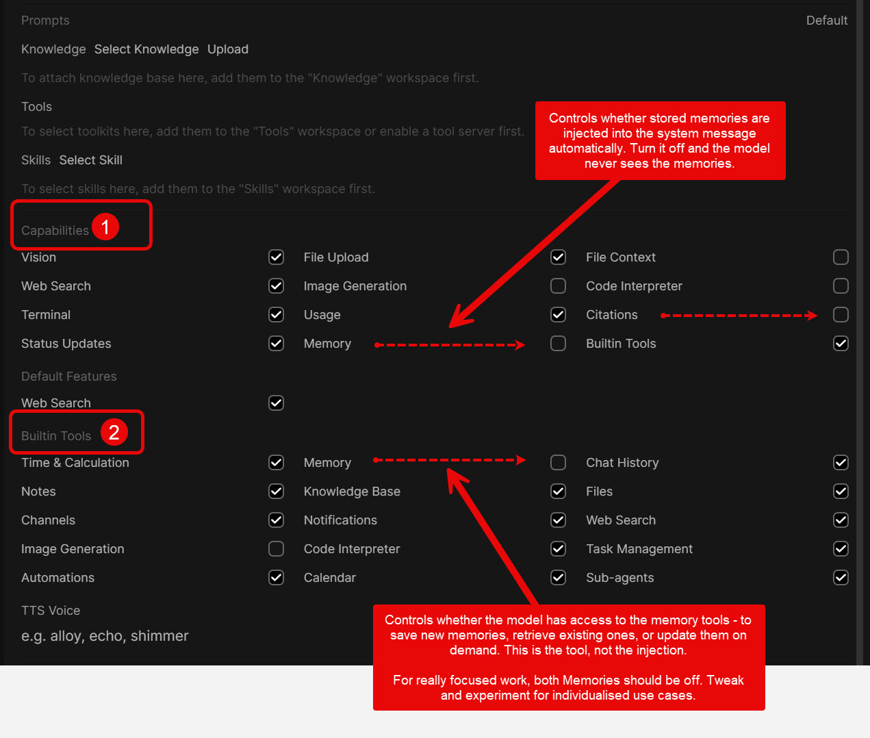Enable the Citations checkbox
Viewport: 870px width, 738px height.
pyautogui.click(x=841, y=315)
